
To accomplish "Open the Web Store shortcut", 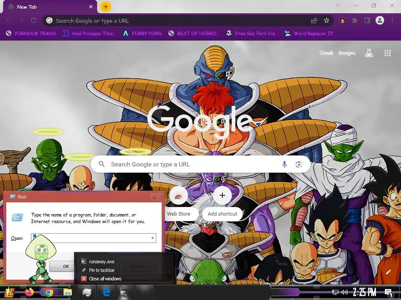I will tap(179, 203).
